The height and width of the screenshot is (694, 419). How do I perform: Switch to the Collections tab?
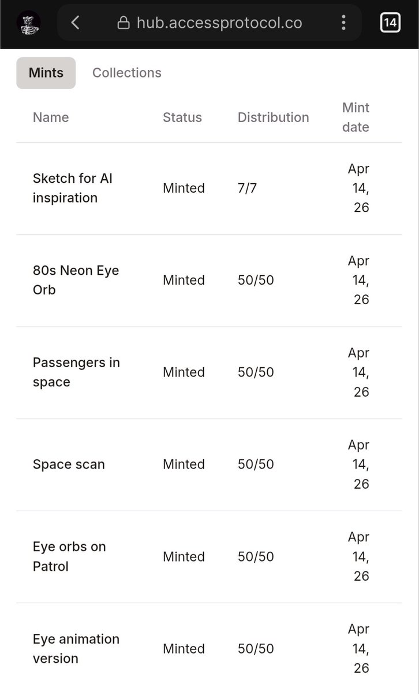(x=127, y=73)
